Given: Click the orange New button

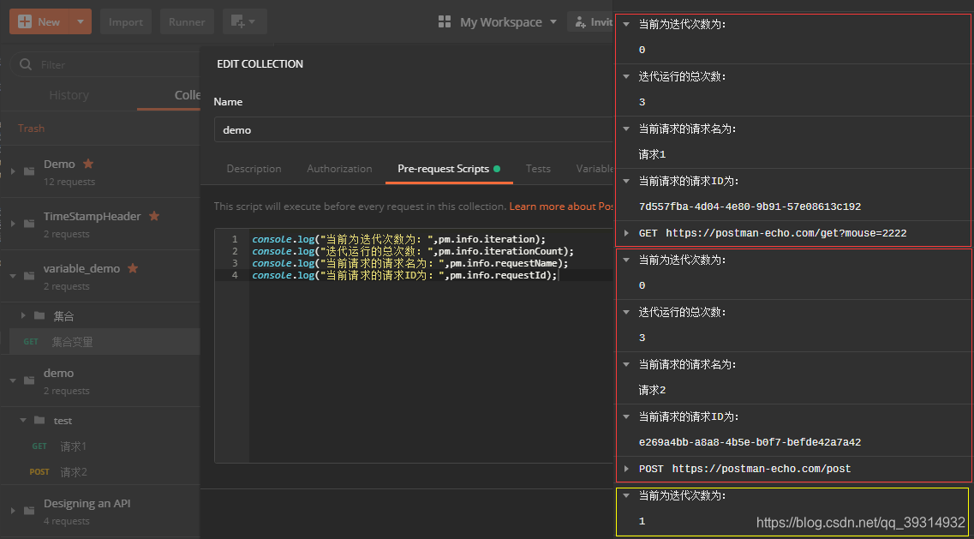Looking at the screenshot, I should (39, 21).
